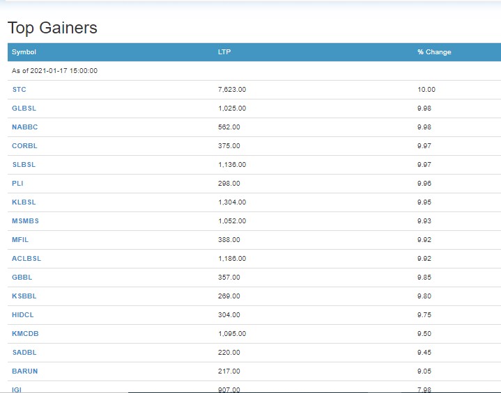Select the MSMBS symbol link
Image resolution: width=501 pixels, height=393 pixels.
(25, 221)
